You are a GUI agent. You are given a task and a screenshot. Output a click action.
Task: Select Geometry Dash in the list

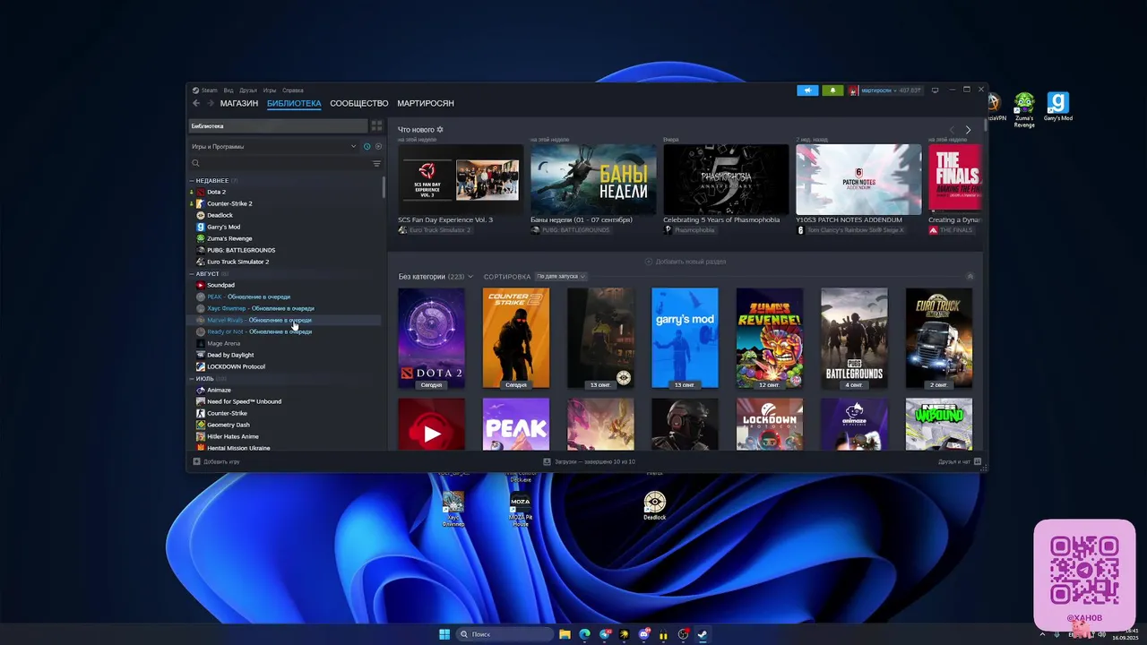pos(228,425)
